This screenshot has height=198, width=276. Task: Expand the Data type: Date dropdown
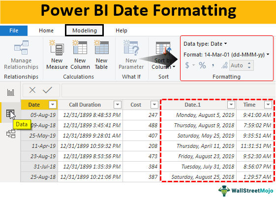tap(205, 44)
